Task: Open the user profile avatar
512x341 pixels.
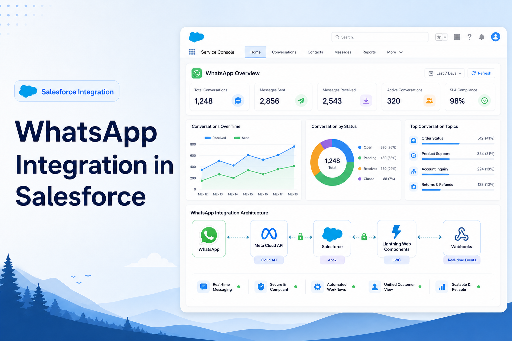Action: (x=496, y=37)
